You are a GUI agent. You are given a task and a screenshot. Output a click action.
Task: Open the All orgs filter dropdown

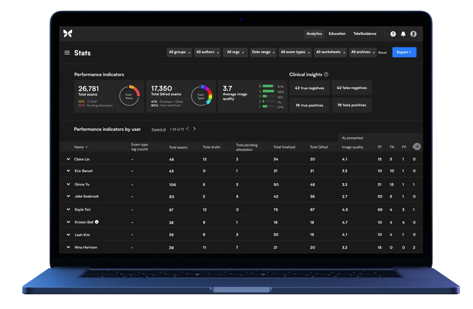coord(235,52)
